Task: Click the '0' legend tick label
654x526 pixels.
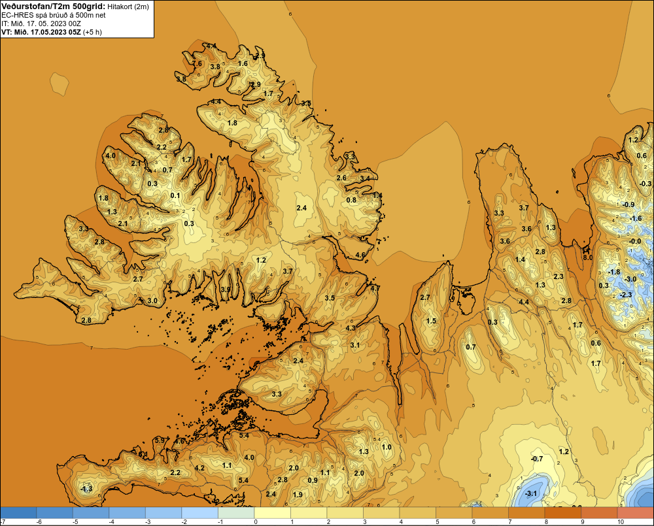Action: point(256,522)
